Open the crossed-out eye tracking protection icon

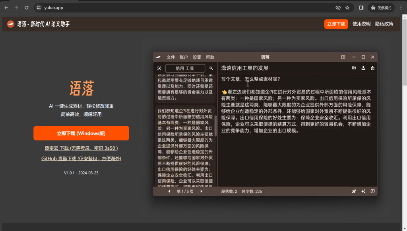click(x=338, y=8)
